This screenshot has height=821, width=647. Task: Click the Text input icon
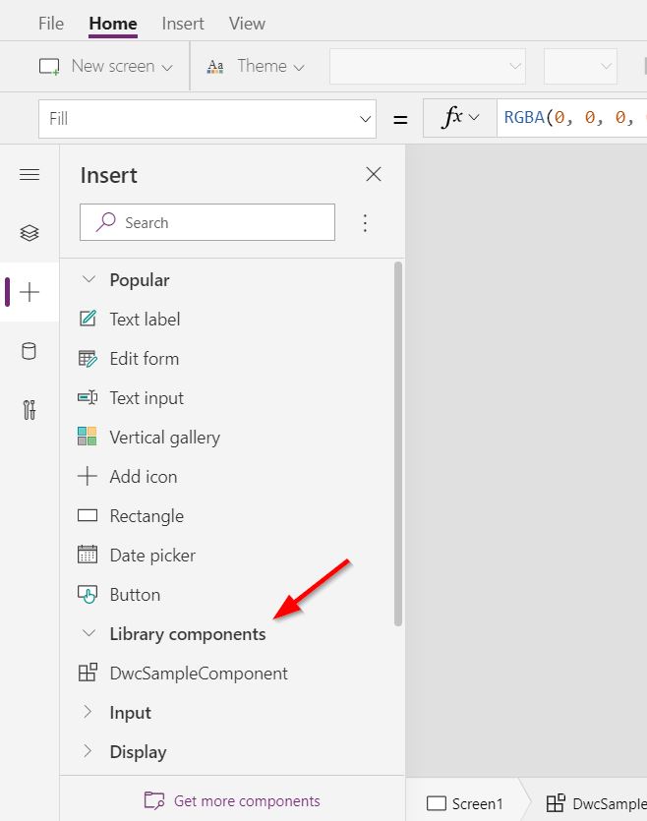pyautogui.click(x=88, y=397)
